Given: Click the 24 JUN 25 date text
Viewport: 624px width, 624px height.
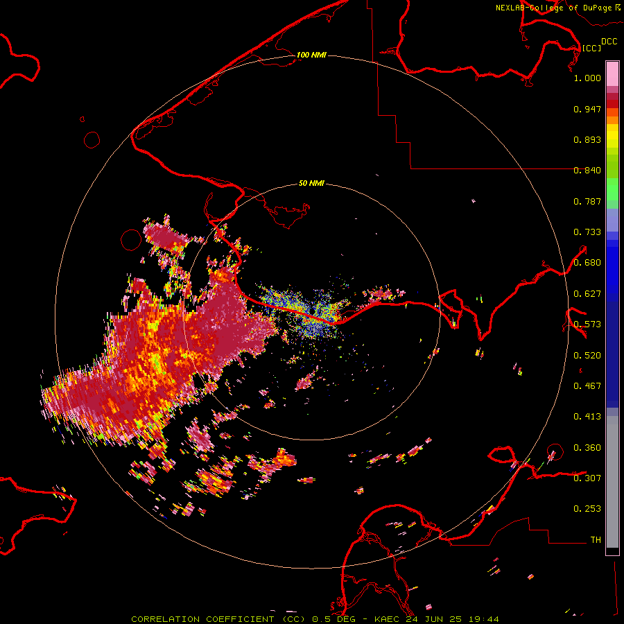Looking at the screenshot, I should (434, 619).
